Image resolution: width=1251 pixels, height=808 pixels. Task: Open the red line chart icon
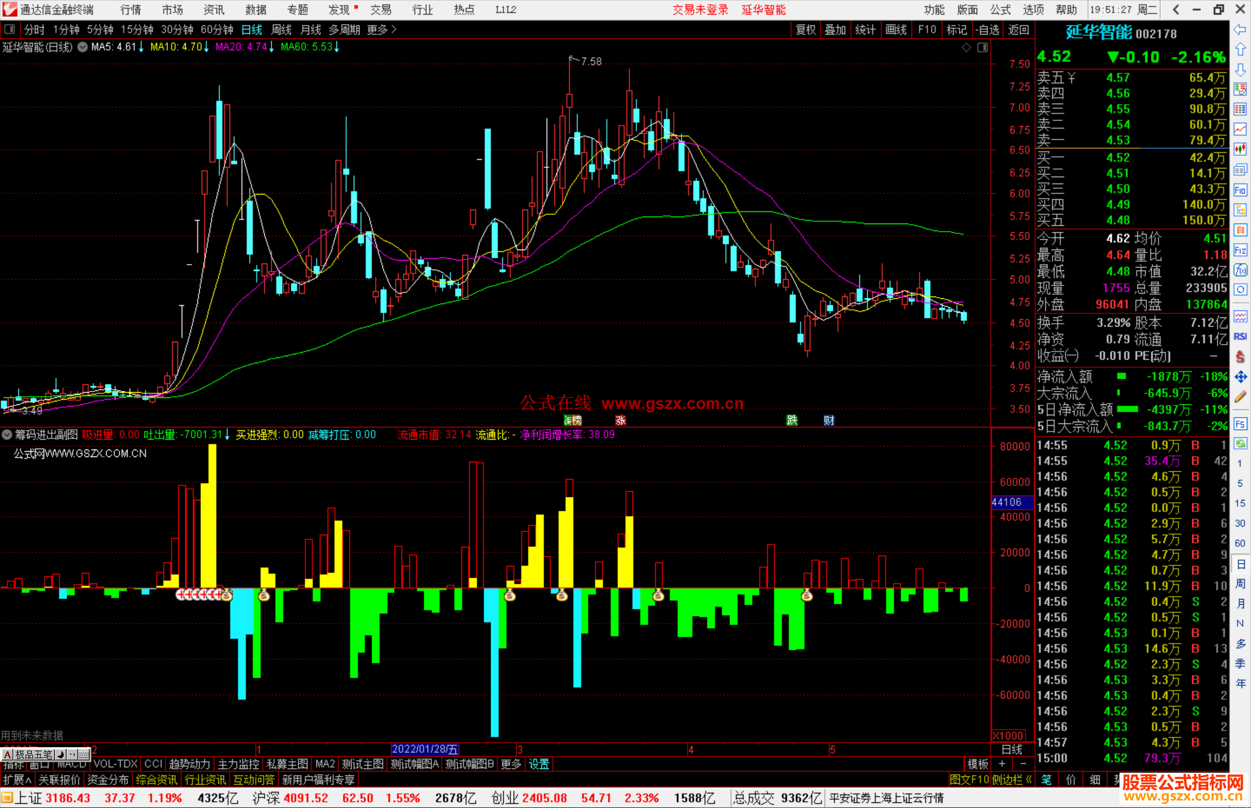tap(1240, 129)
